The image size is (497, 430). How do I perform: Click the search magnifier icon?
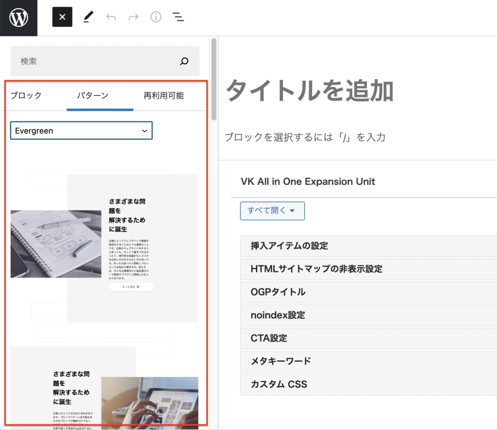pyautogui.click(x=184, y=61)
